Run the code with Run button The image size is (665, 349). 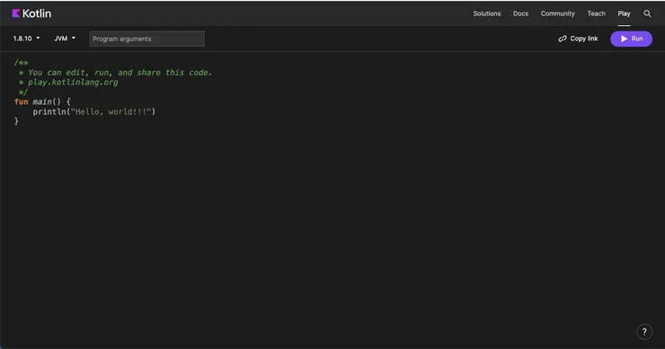click(x=631, y=39)
